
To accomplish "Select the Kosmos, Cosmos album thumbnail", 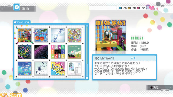I will pos(25,52).
